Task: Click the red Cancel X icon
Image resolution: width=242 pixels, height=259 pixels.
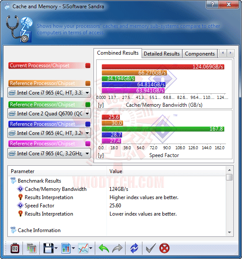Action: 165,248
